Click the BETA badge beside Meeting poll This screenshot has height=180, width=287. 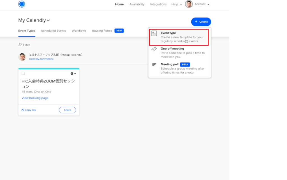pos(185,65)
